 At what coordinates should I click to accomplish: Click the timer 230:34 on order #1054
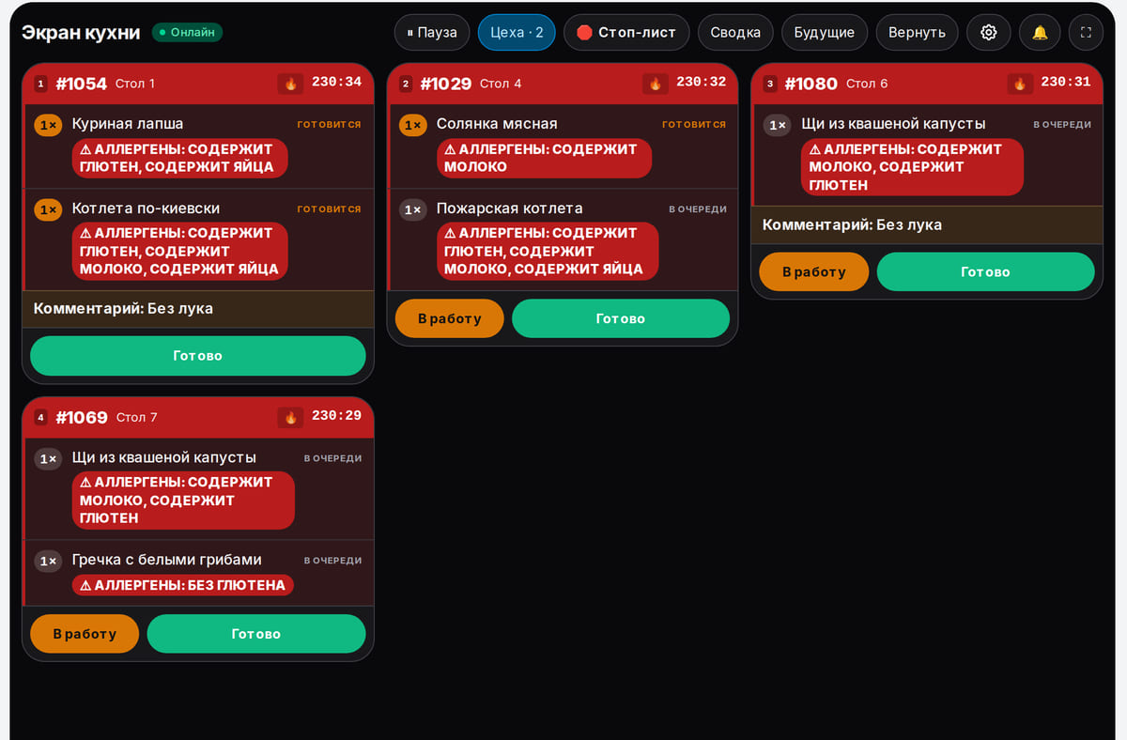tap(336, 83)
